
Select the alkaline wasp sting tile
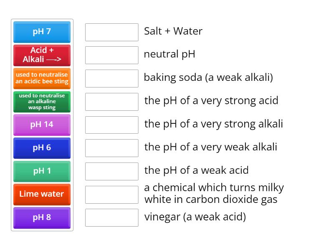pos(42,102)
